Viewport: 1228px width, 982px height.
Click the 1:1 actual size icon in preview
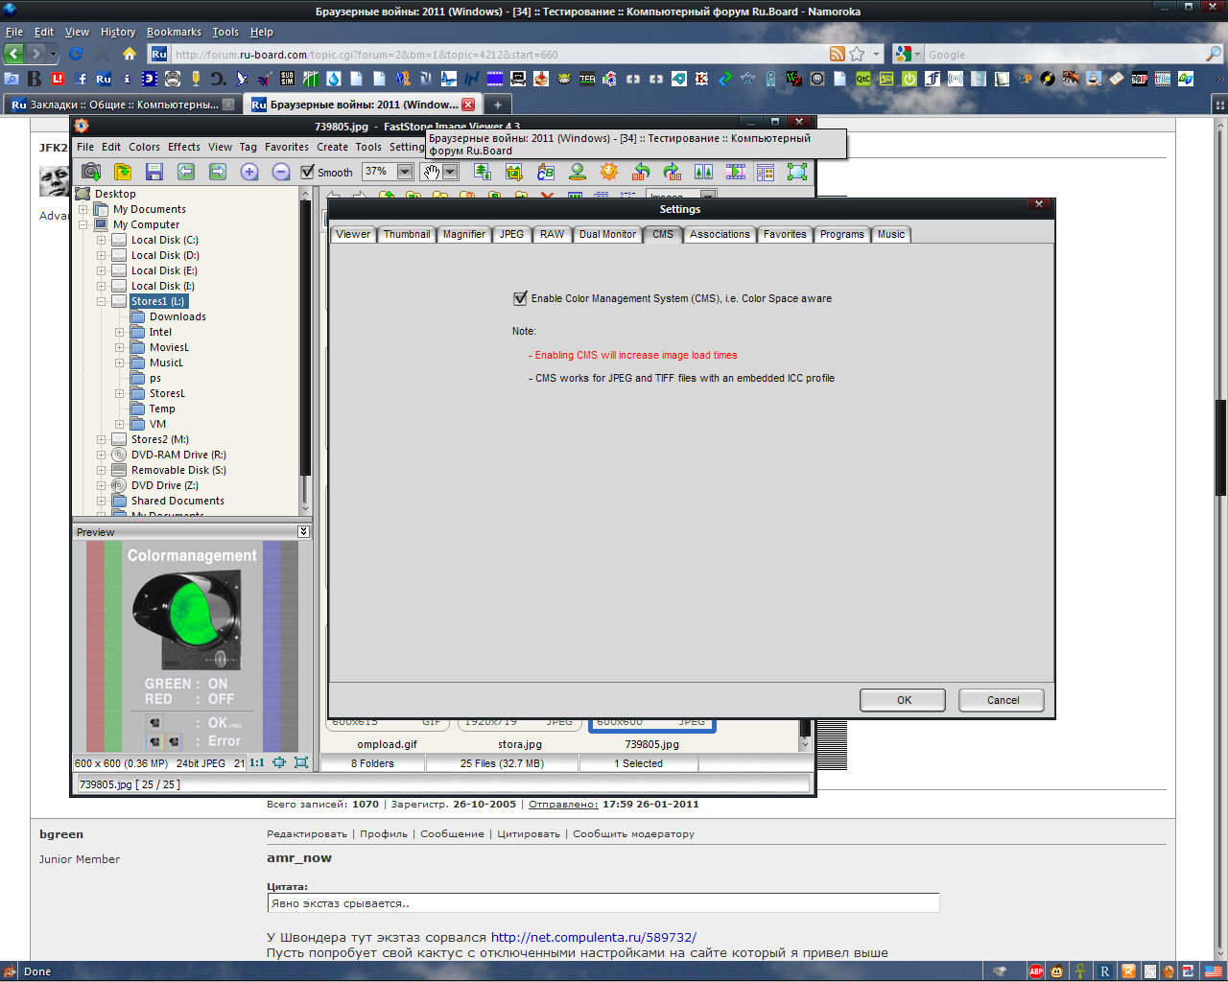257,763
